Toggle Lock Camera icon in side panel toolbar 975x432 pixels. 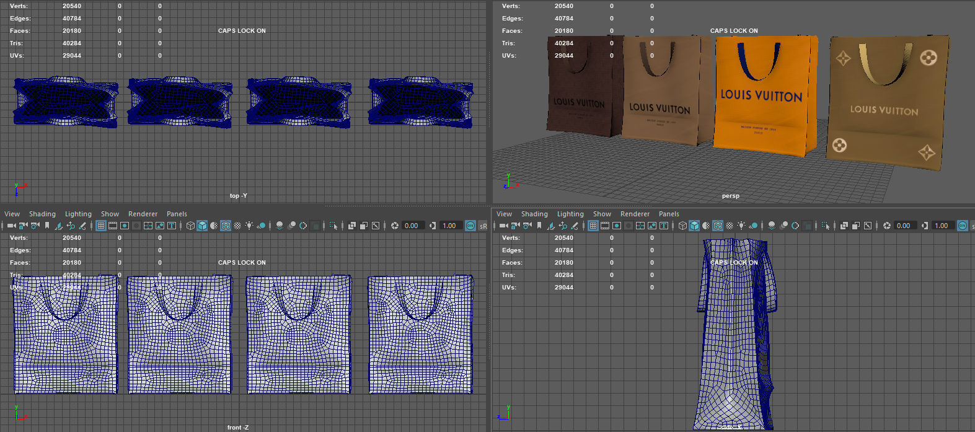[515, 226]
